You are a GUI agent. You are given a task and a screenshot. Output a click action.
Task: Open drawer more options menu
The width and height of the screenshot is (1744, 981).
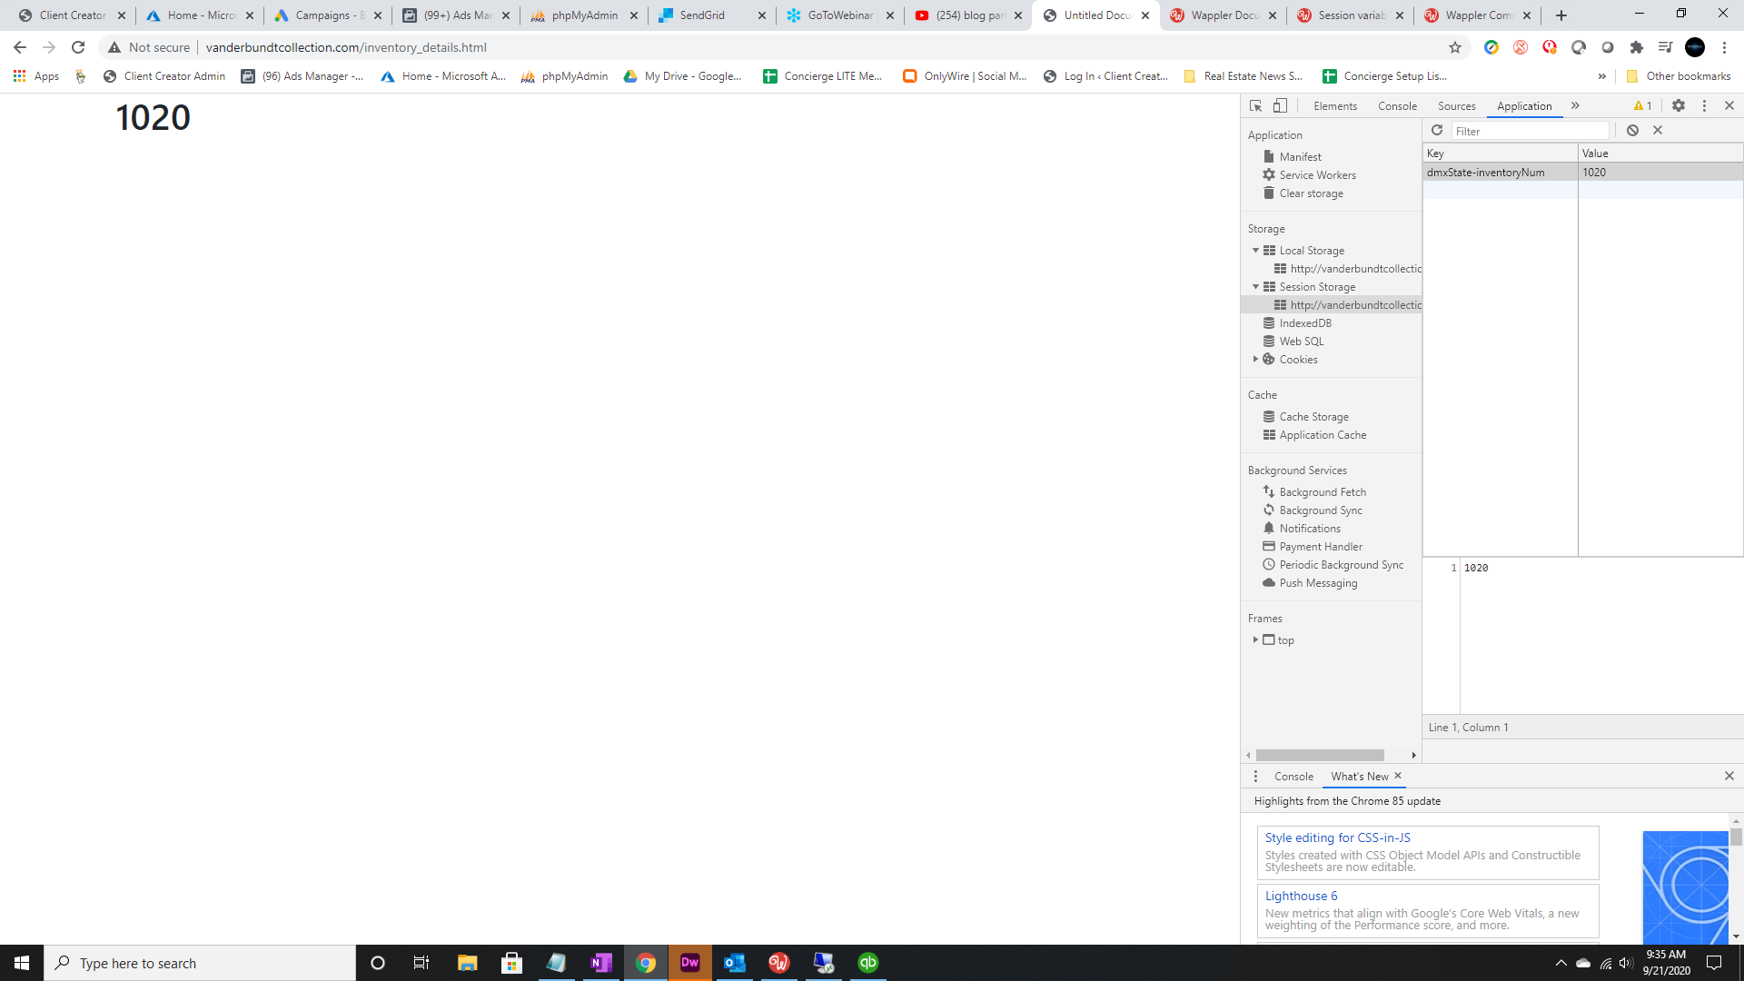tap(1255, 777)
